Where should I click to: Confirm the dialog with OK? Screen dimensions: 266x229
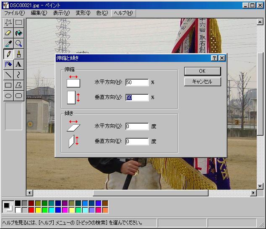tap(202, 71)
